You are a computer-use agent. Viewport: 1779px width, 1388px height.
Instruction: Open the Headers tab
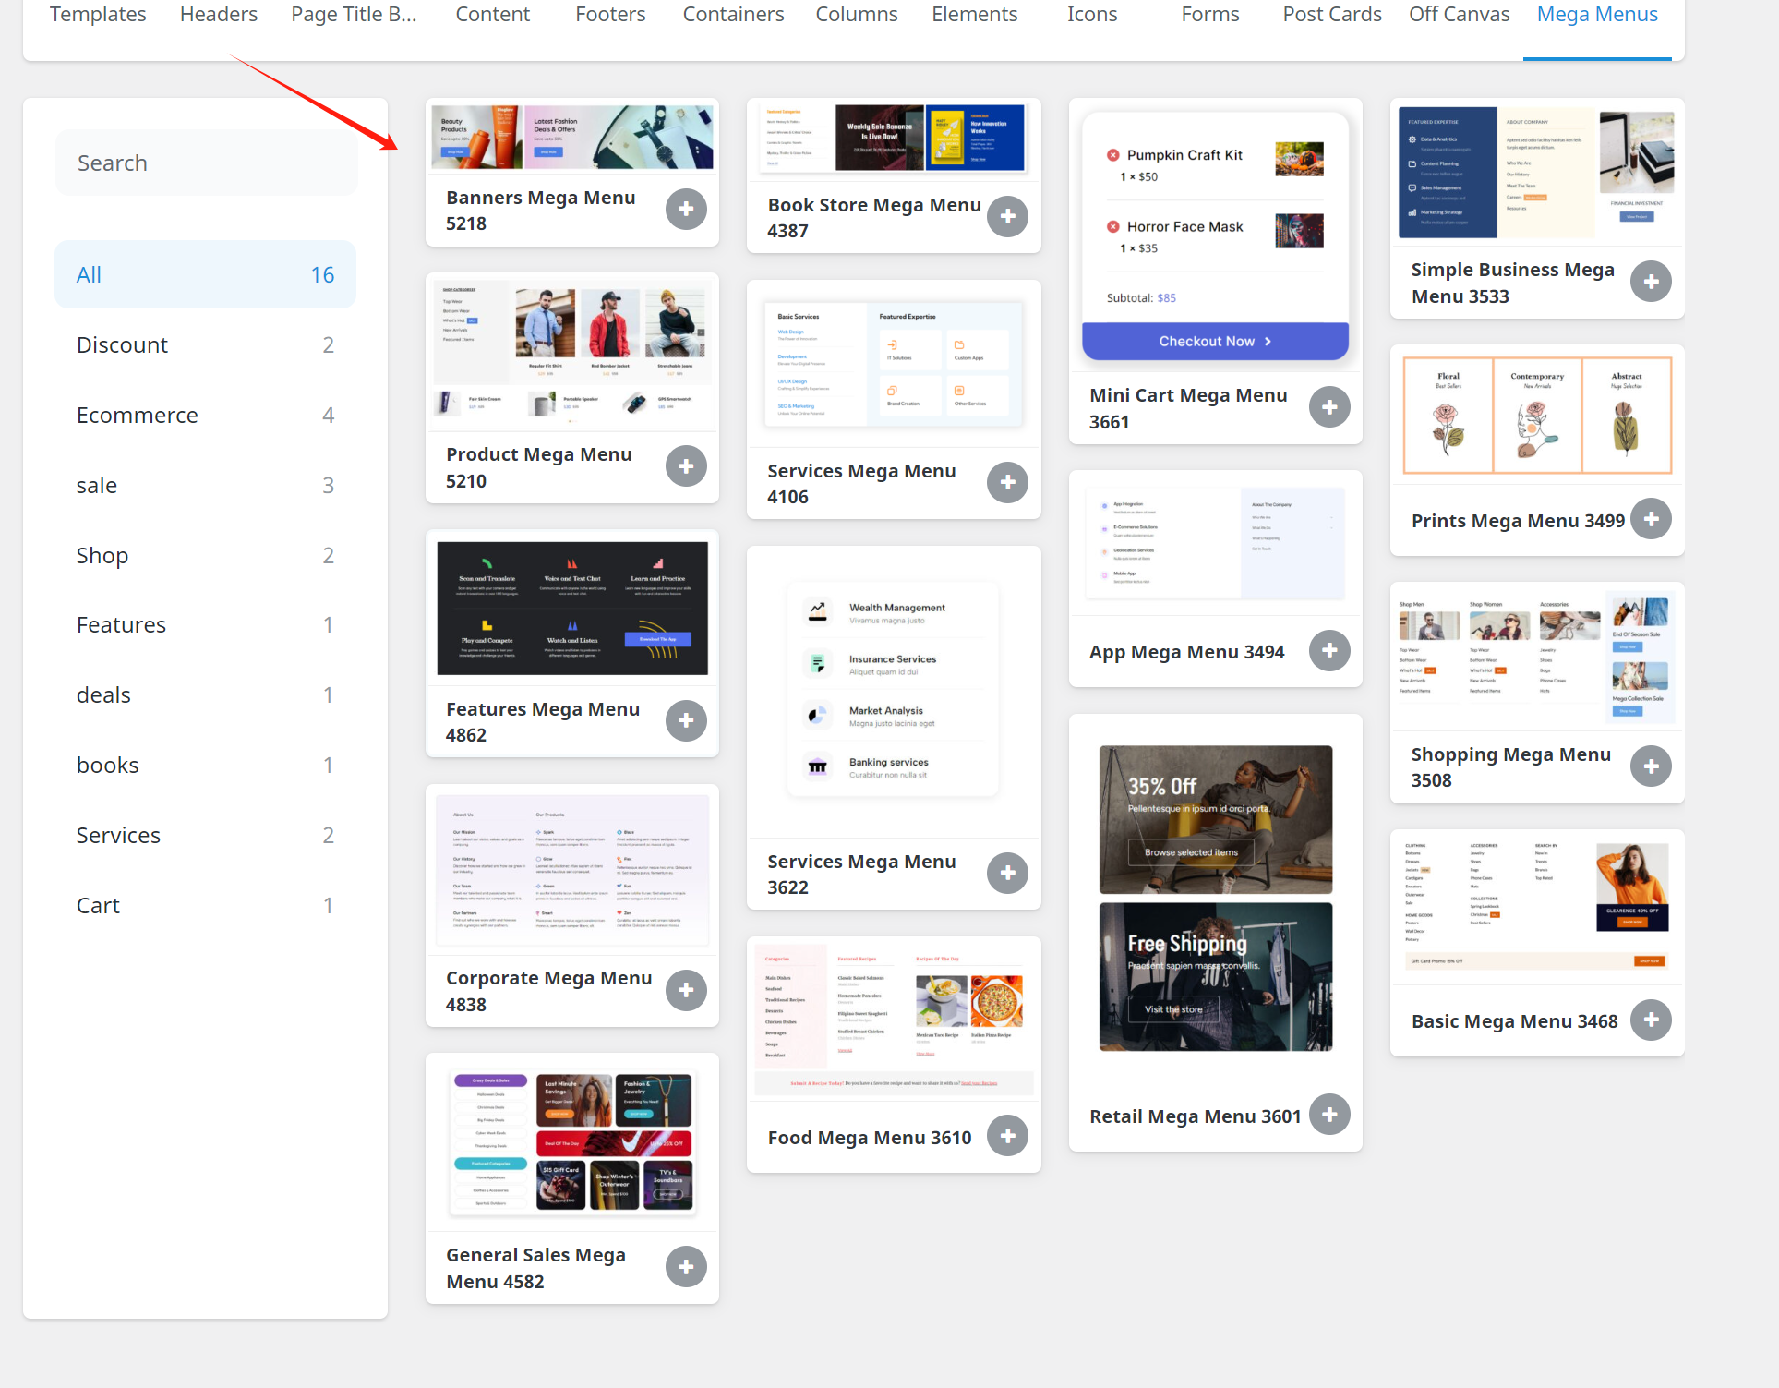pos(219,15)
